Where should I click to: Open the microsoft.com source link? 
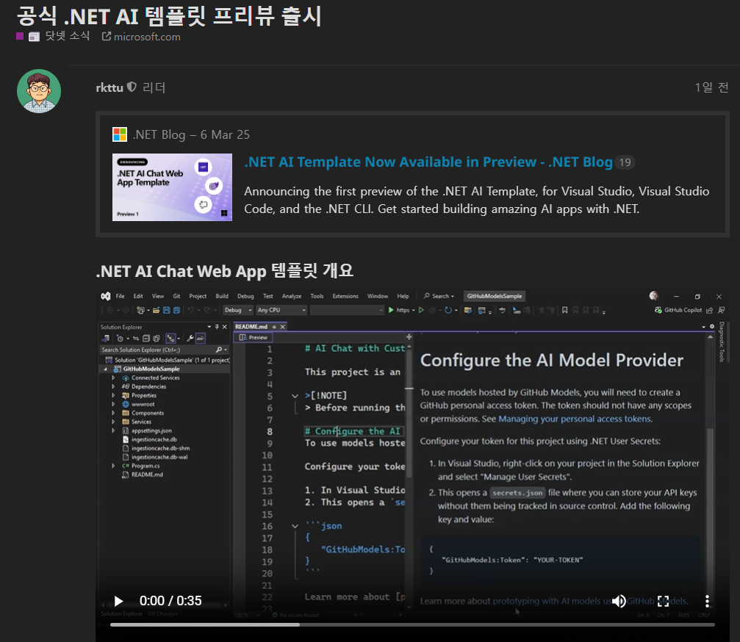141,37
